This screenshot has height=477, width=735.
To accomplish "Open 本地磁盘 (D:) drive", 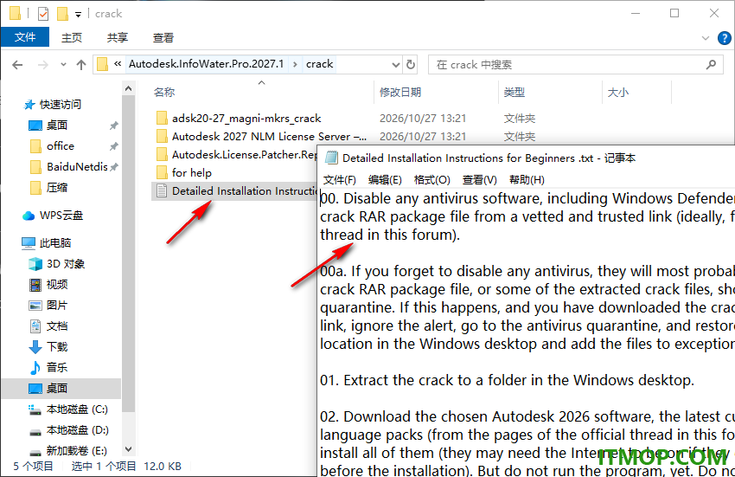I will click(x=77, y=430).
